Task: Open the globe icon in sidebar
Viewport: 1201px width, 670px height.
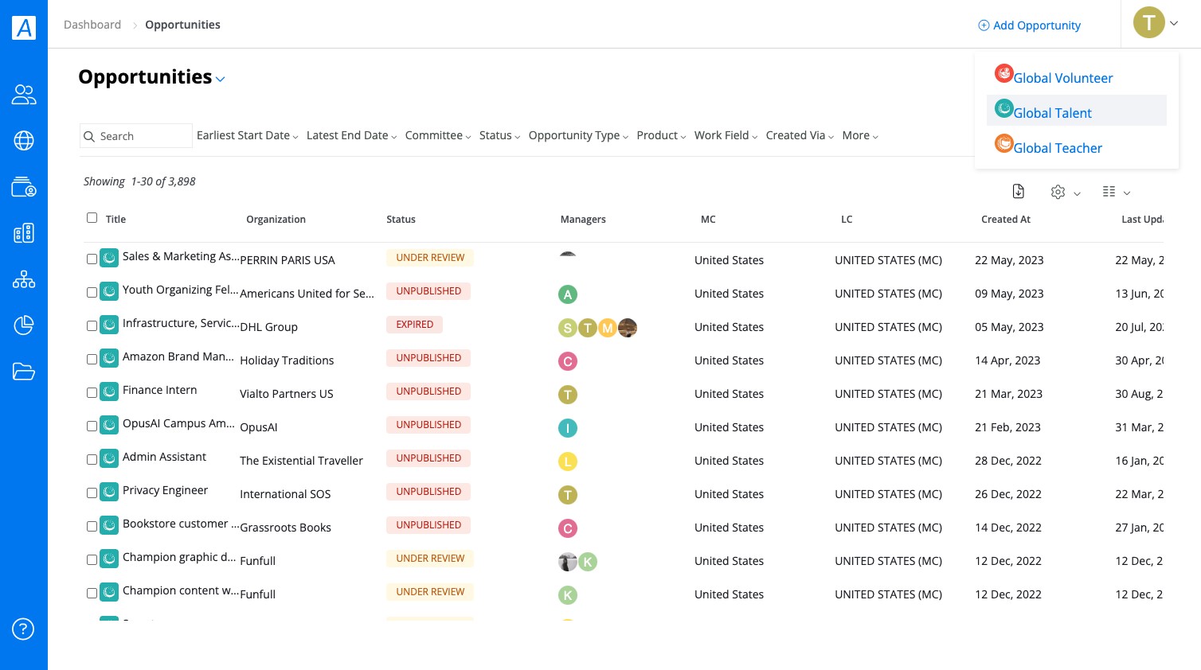Action: click(24, 141)
